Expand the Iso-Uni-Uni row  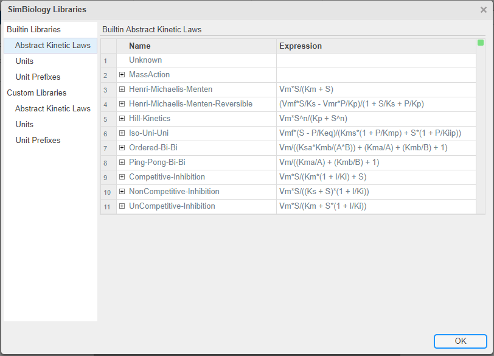point(122,133)
